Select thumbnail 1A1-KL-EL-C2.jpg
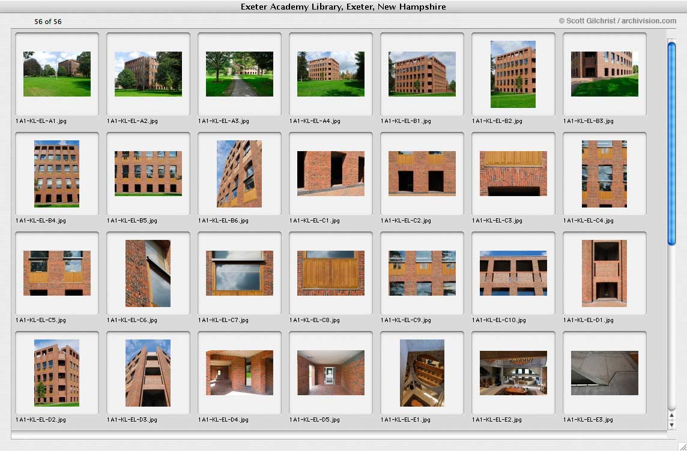This screenshot has width=687, height=451. click(x=422, y=174)
